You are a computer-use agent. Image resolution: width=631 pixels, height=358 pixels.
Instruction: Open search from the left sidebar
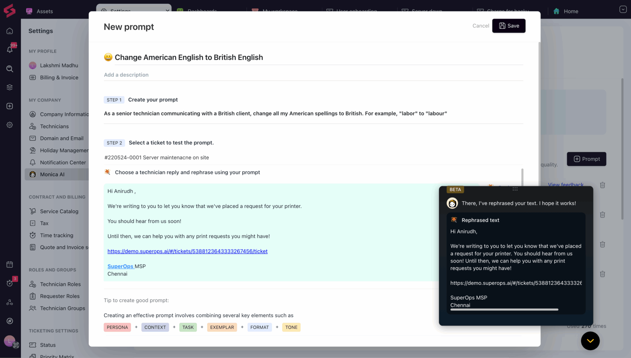[x=10, y=69]
